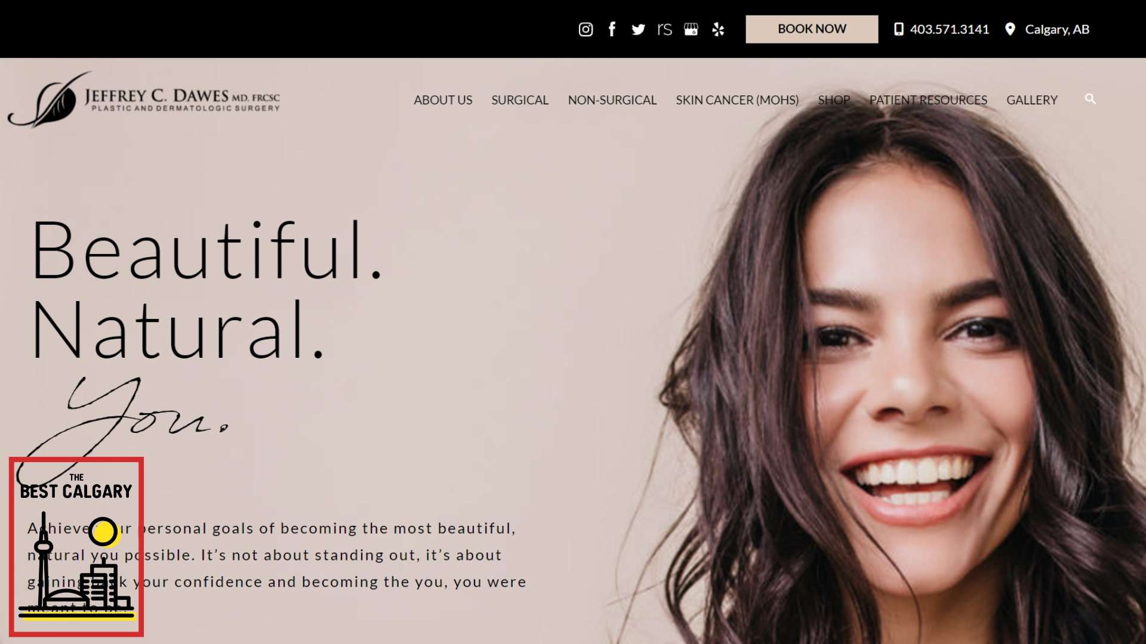Select the GALLERY menu item
The width and height of the screenshot is (1146, 644).
tap(1032, 100)
